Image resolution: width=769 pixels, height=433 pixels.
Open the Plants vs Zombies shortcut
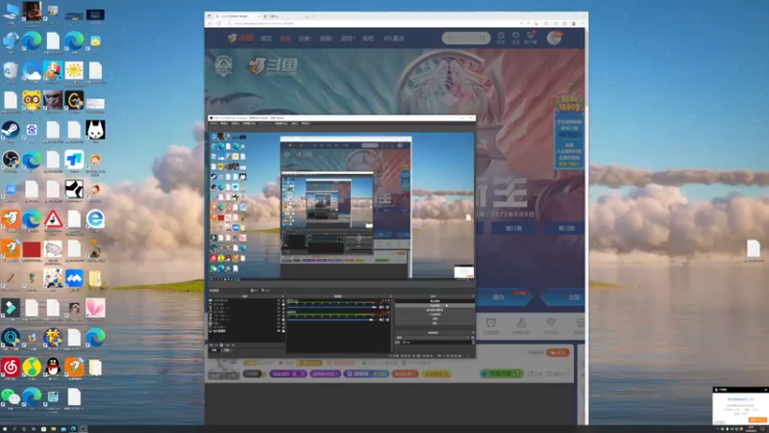95,248
